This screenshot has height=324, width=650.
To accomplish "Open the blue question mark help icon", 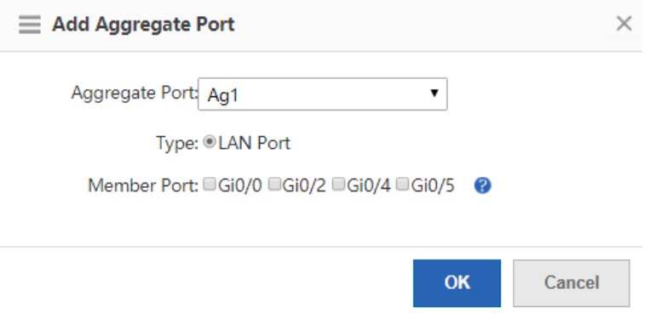I will (482, 185).
